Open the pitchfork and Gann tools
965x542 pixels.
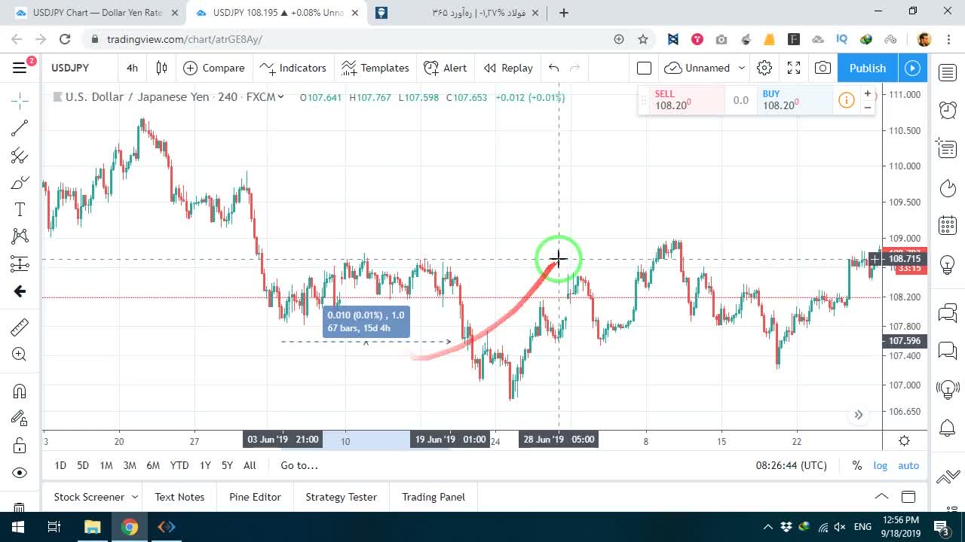click(20, 156)
